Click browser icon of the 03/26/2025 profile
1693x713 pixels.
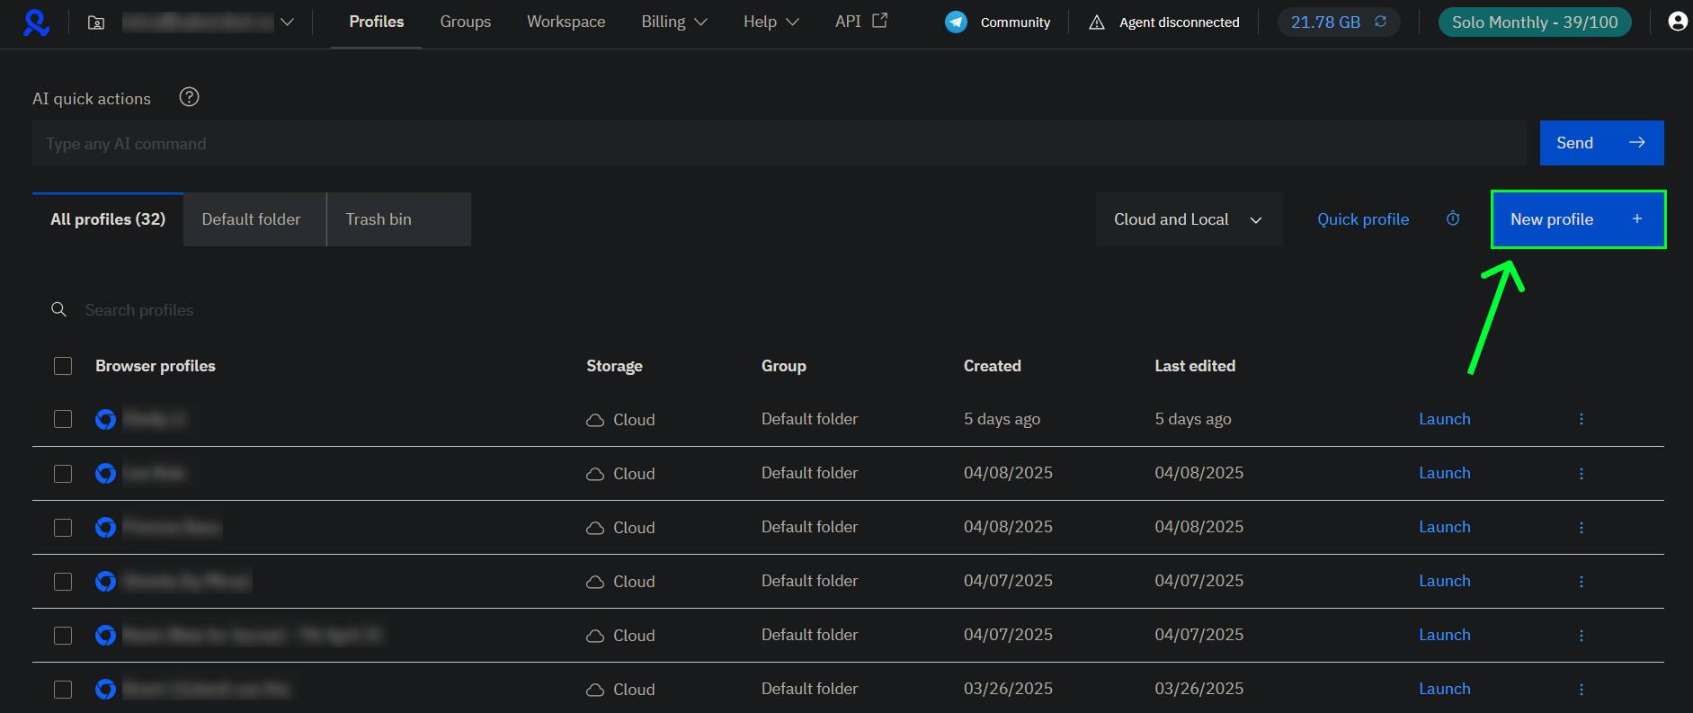point(106,689)
